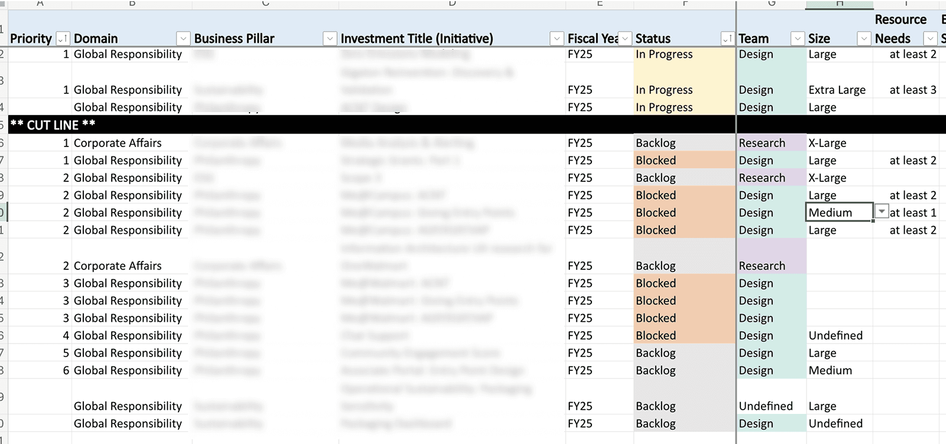Select the Team header cell text
The height and width of the screenshot is (444, 946).
754,39
